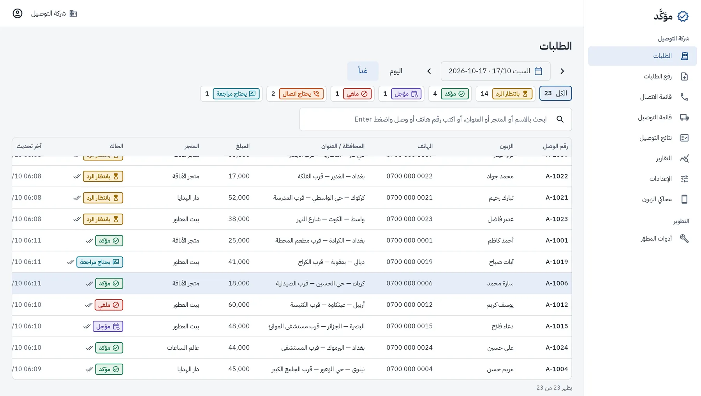This screenshot has height=396, width=701.
Task: Filter orders by بانتظار الرد status
Action: tap(506, 94)
